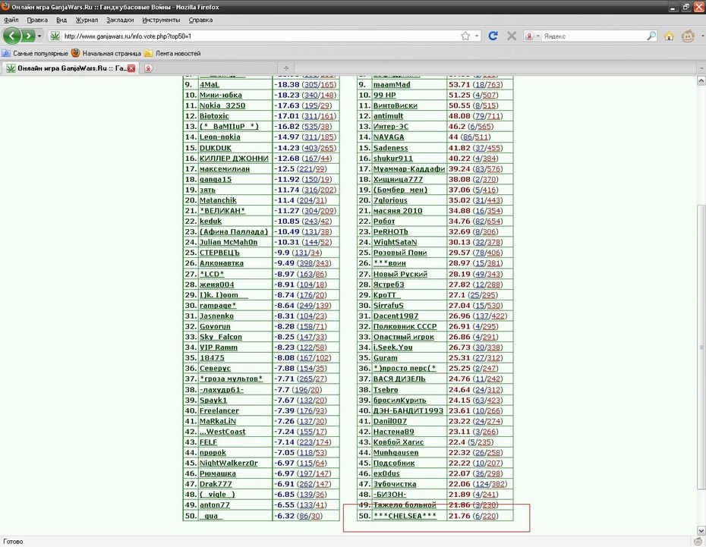Open player i.Seek.You profile link
This screenshot has height=547, width=706.
[392, 347]
